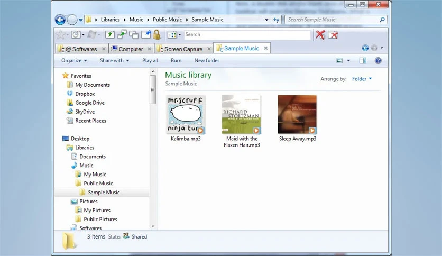Close the Sample Music tab
Image resolution: width=442 pixels, height=256 pixels.
tap(265, 48)
